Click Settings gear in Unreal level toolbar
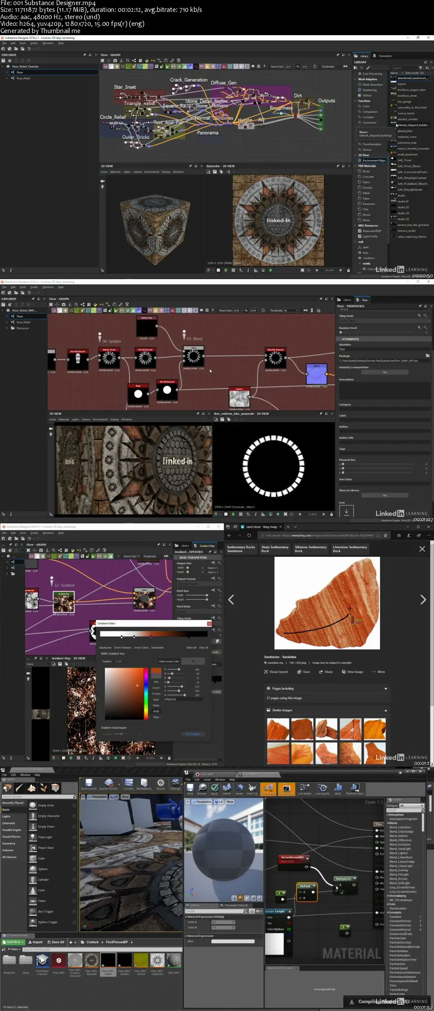 click(x=175, y=784)
